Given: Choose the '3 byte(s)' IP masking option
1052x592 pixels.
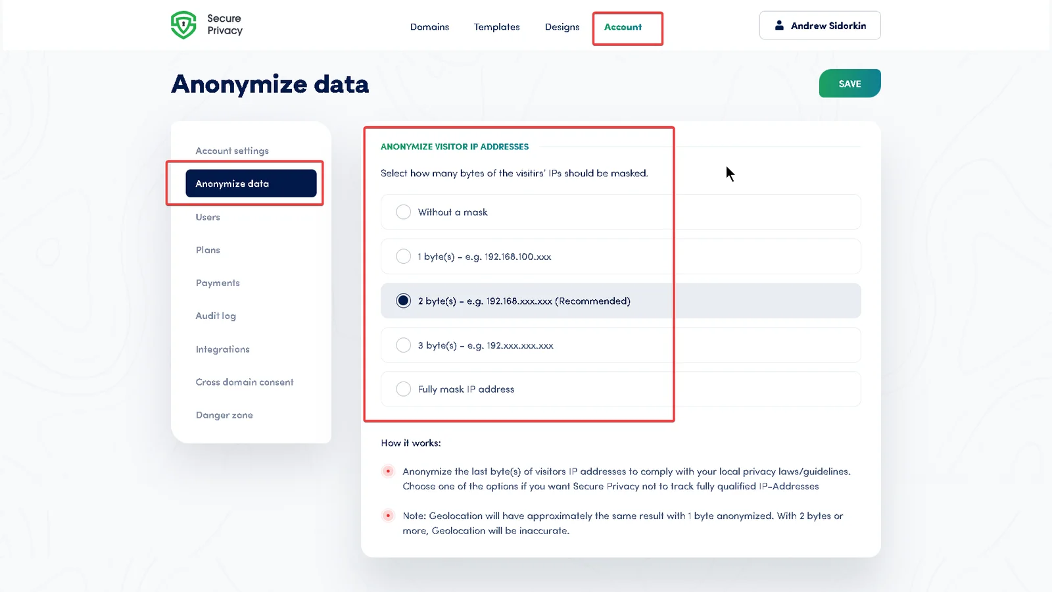Looking at the screenshot, I should [403, 345].
